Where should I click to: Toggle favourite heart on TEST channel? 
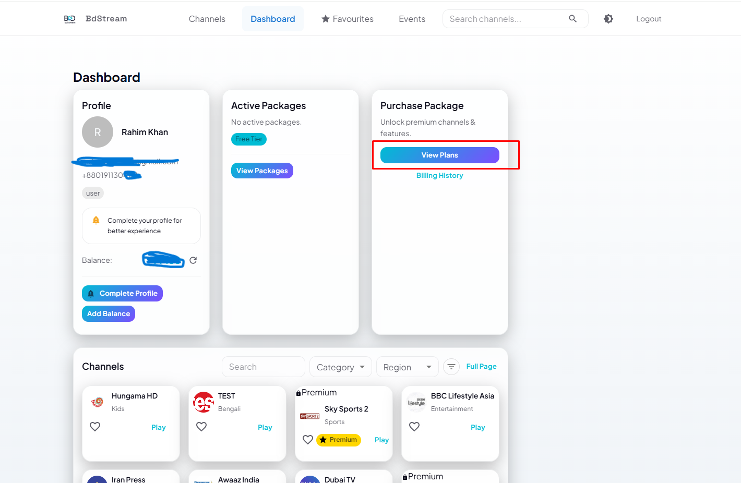201,427
